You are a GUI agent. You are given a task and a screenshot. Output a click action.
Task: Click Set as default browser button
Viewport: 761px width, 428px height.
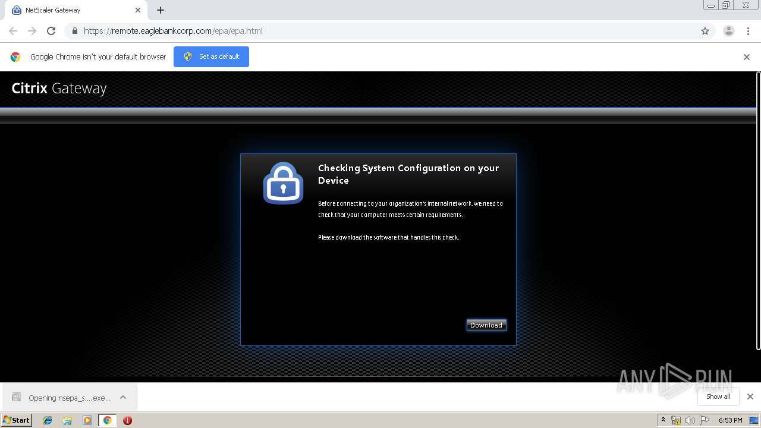click(211, 57)
